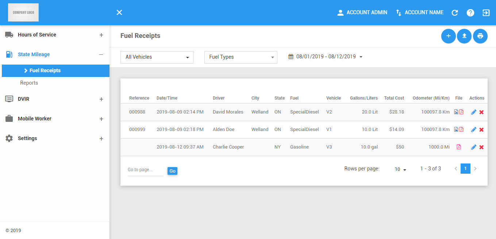Go to previous page arrow
The width and height of the screenshot is (496, 239).
pyautogui.click(x=455, y=169)
